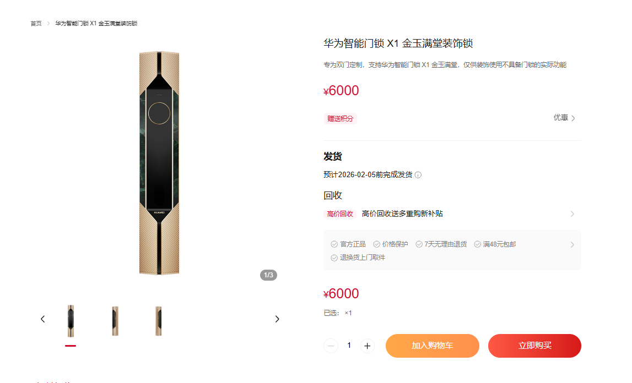Click the 退换货上门取件 checkmark icon

click(334, 258)
